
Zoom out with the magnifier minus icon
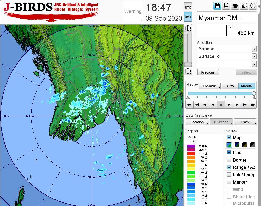tap(188, 71)
